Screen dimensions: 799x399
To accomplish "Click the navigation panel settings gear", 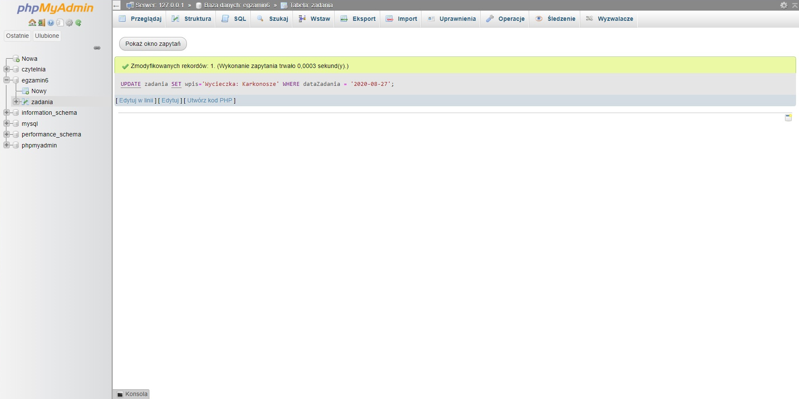I will pyautogui.click(x=69, y=23).
